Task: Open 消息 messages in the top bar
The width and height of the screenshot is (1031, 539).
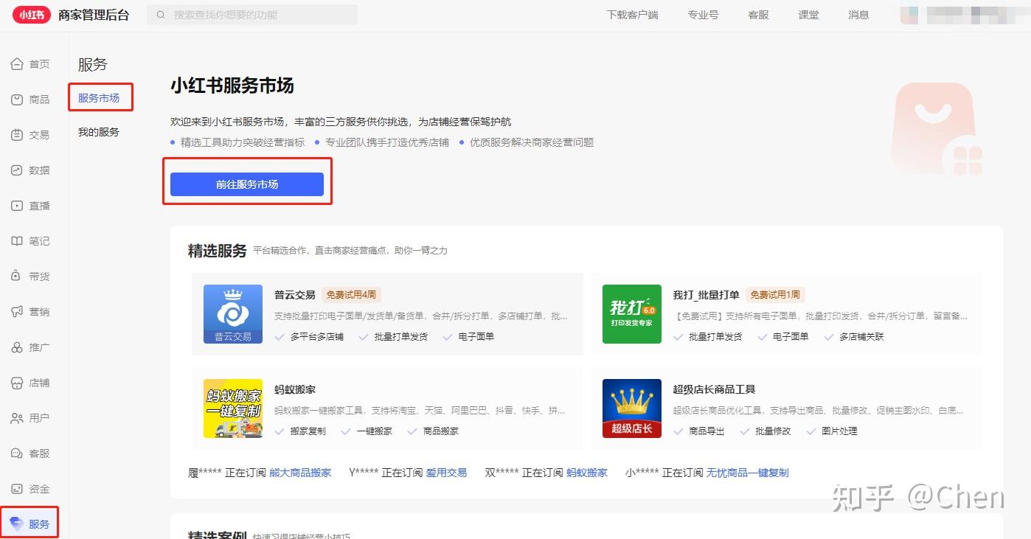Action: [x=858, y=14]
